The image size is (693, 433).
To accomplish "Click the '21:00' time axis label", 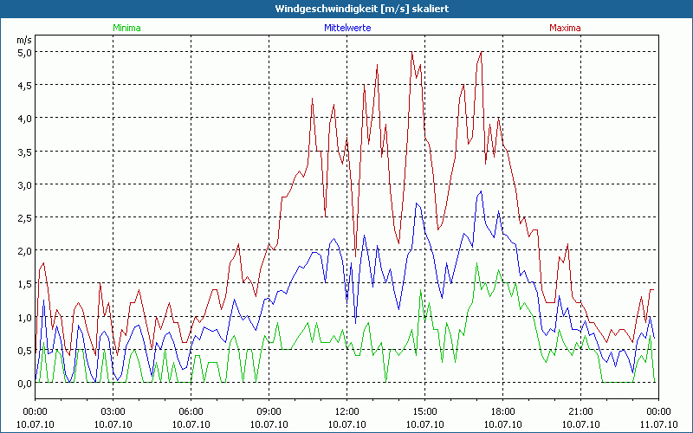I will click(x=580, y=412).
